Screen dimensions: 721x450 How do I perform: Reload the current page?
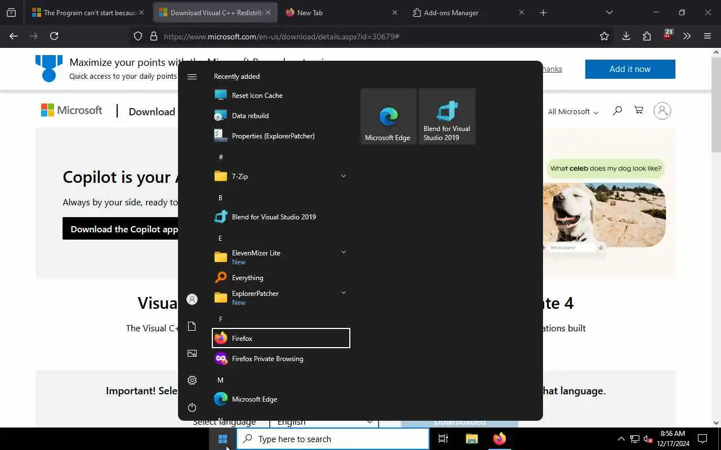coord(54,36)
